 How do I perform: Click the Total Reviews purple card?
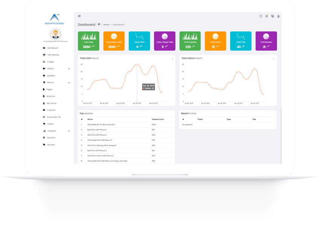(266, 41)
